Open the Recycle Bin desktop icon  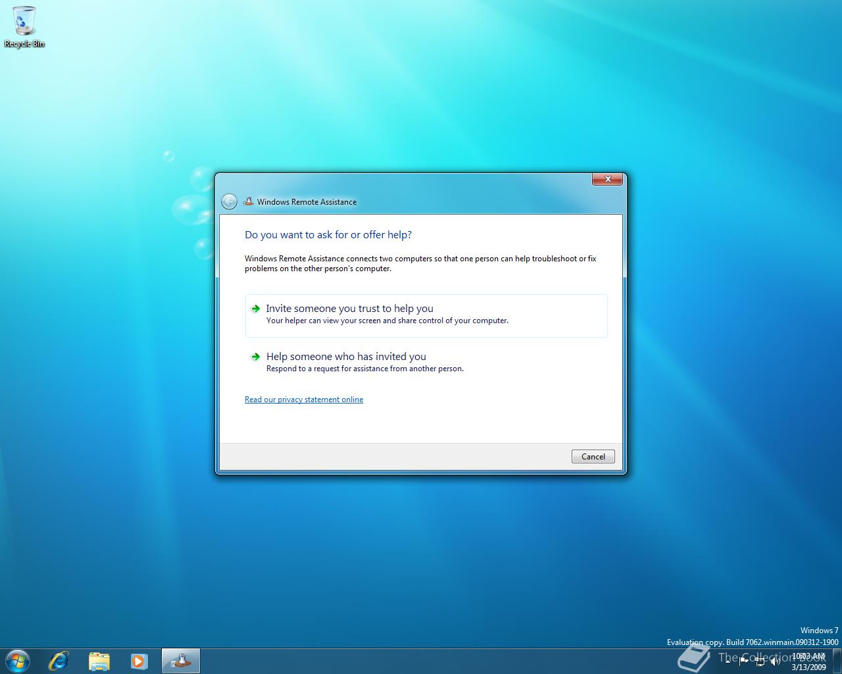tap(24, 27)
